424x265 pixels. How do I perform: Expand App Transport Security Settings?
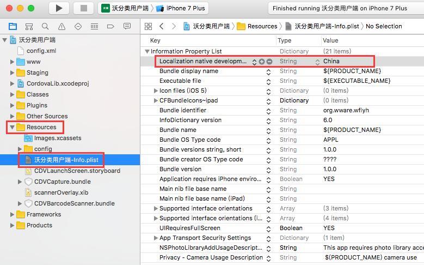[156, 238]
